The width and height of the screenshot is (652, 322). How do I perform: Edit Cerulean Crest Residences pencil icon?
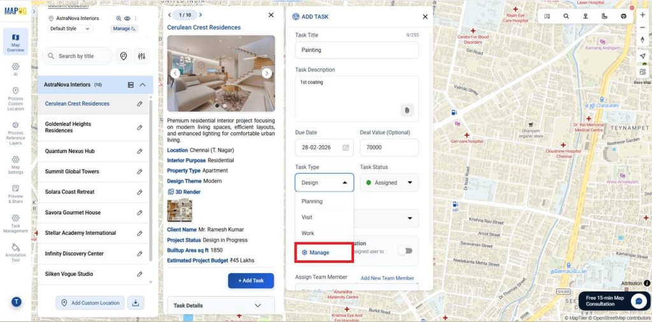[x=139, y=104]
